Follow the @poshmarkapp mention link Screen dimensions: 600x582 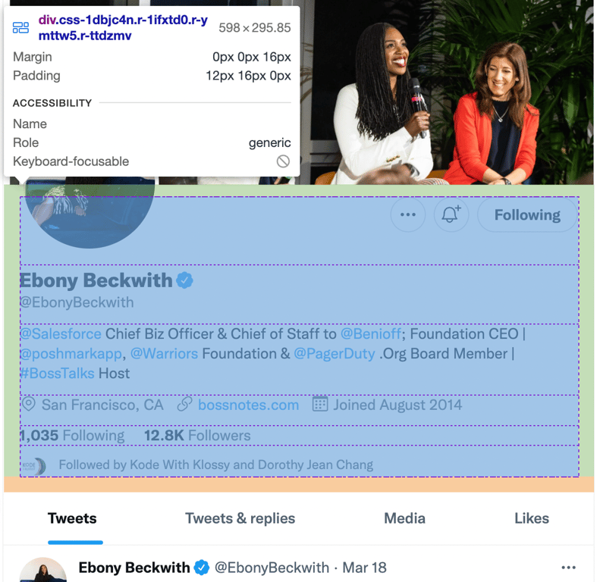(71, 354)
